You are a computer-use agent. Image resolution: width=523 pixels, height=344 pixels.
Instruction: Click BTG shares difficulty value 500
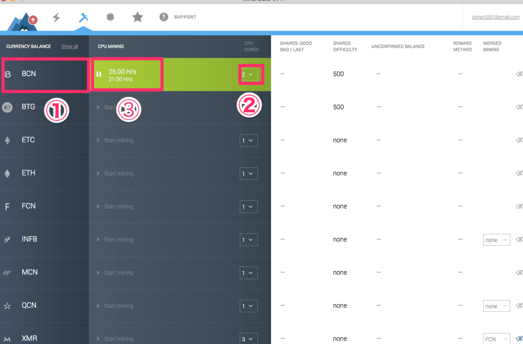tap(338, 107)
